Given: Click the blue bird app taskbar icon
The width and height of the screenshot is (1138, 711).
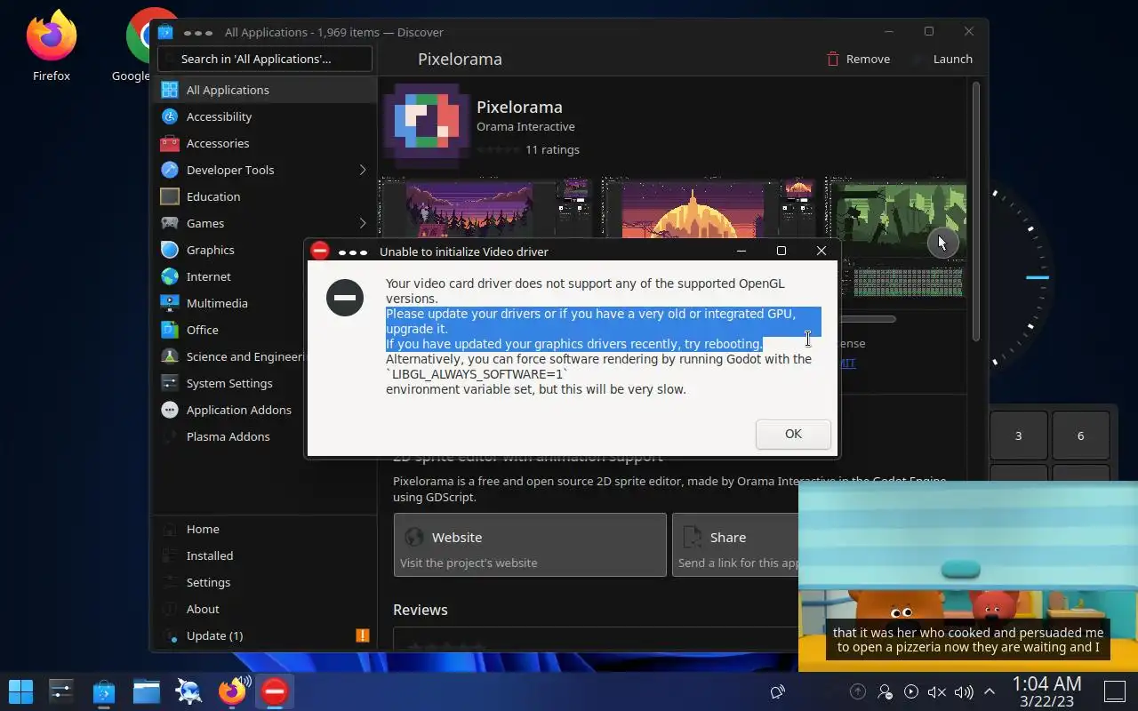Looking at the screenshot, I should tap(189, 691).
